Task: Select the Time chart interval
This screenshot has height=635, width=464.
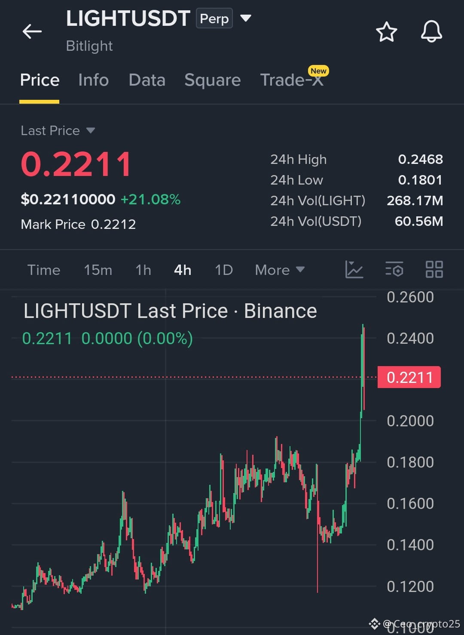Action: (x=44, y=270)
